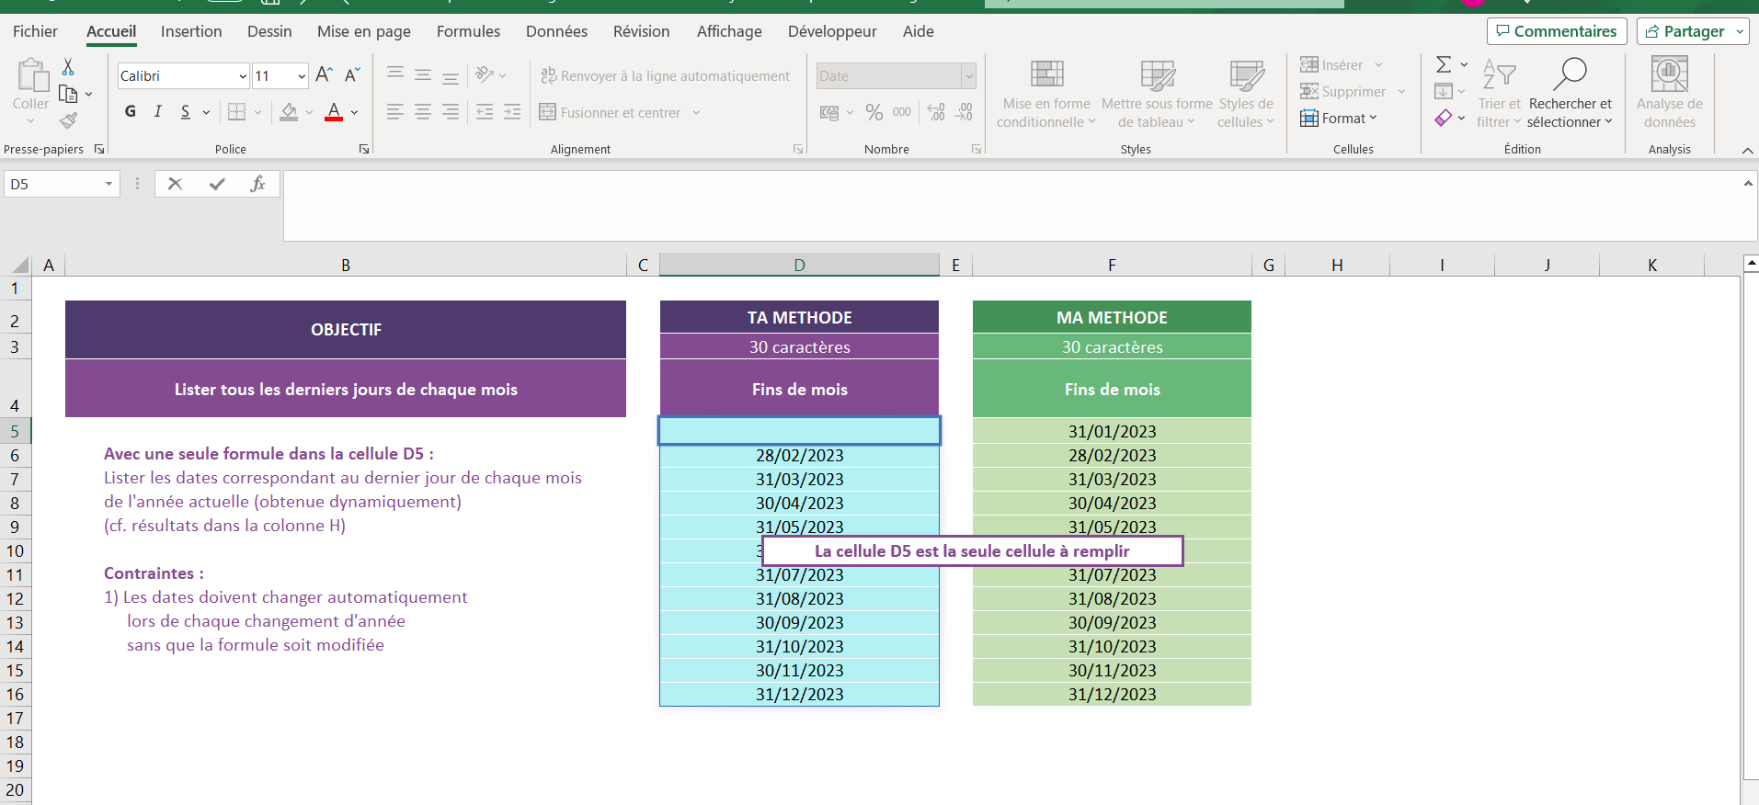Image resolution: width=1759 pixels, height=805 pixels.
Task: Switch to the Insertion tab
Action: pos(191,31)
